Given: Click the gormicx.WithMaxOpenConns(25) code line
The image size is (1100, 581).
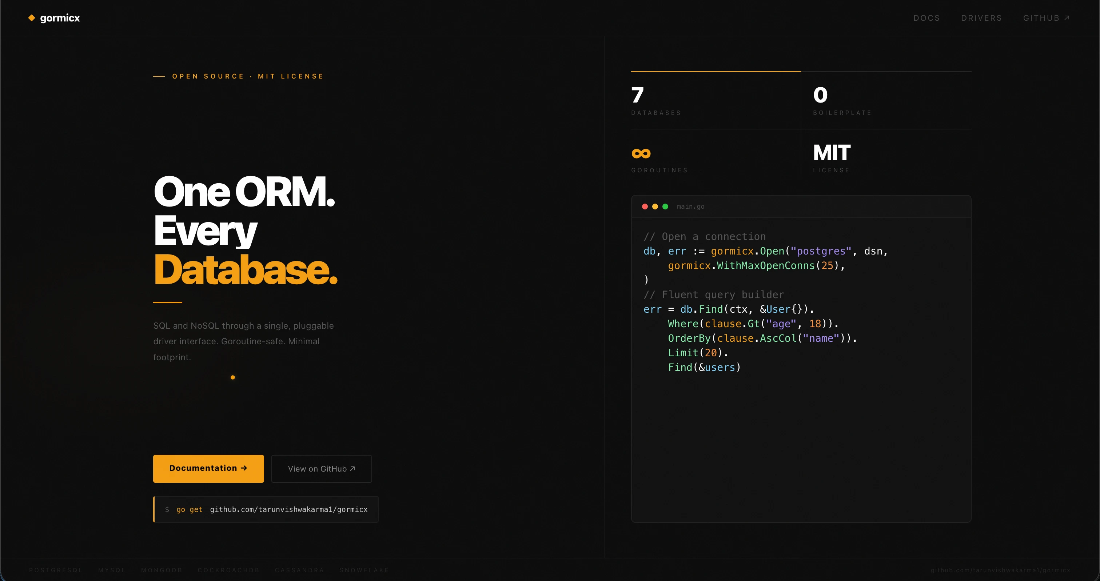Looking at the screenshot, I should (x=756, y=265).
